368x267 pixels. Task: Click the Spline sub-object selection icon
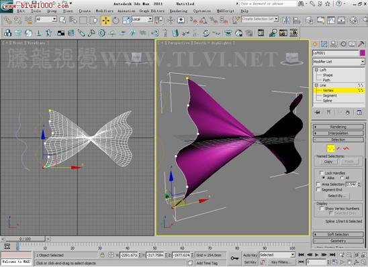(346, 148)
